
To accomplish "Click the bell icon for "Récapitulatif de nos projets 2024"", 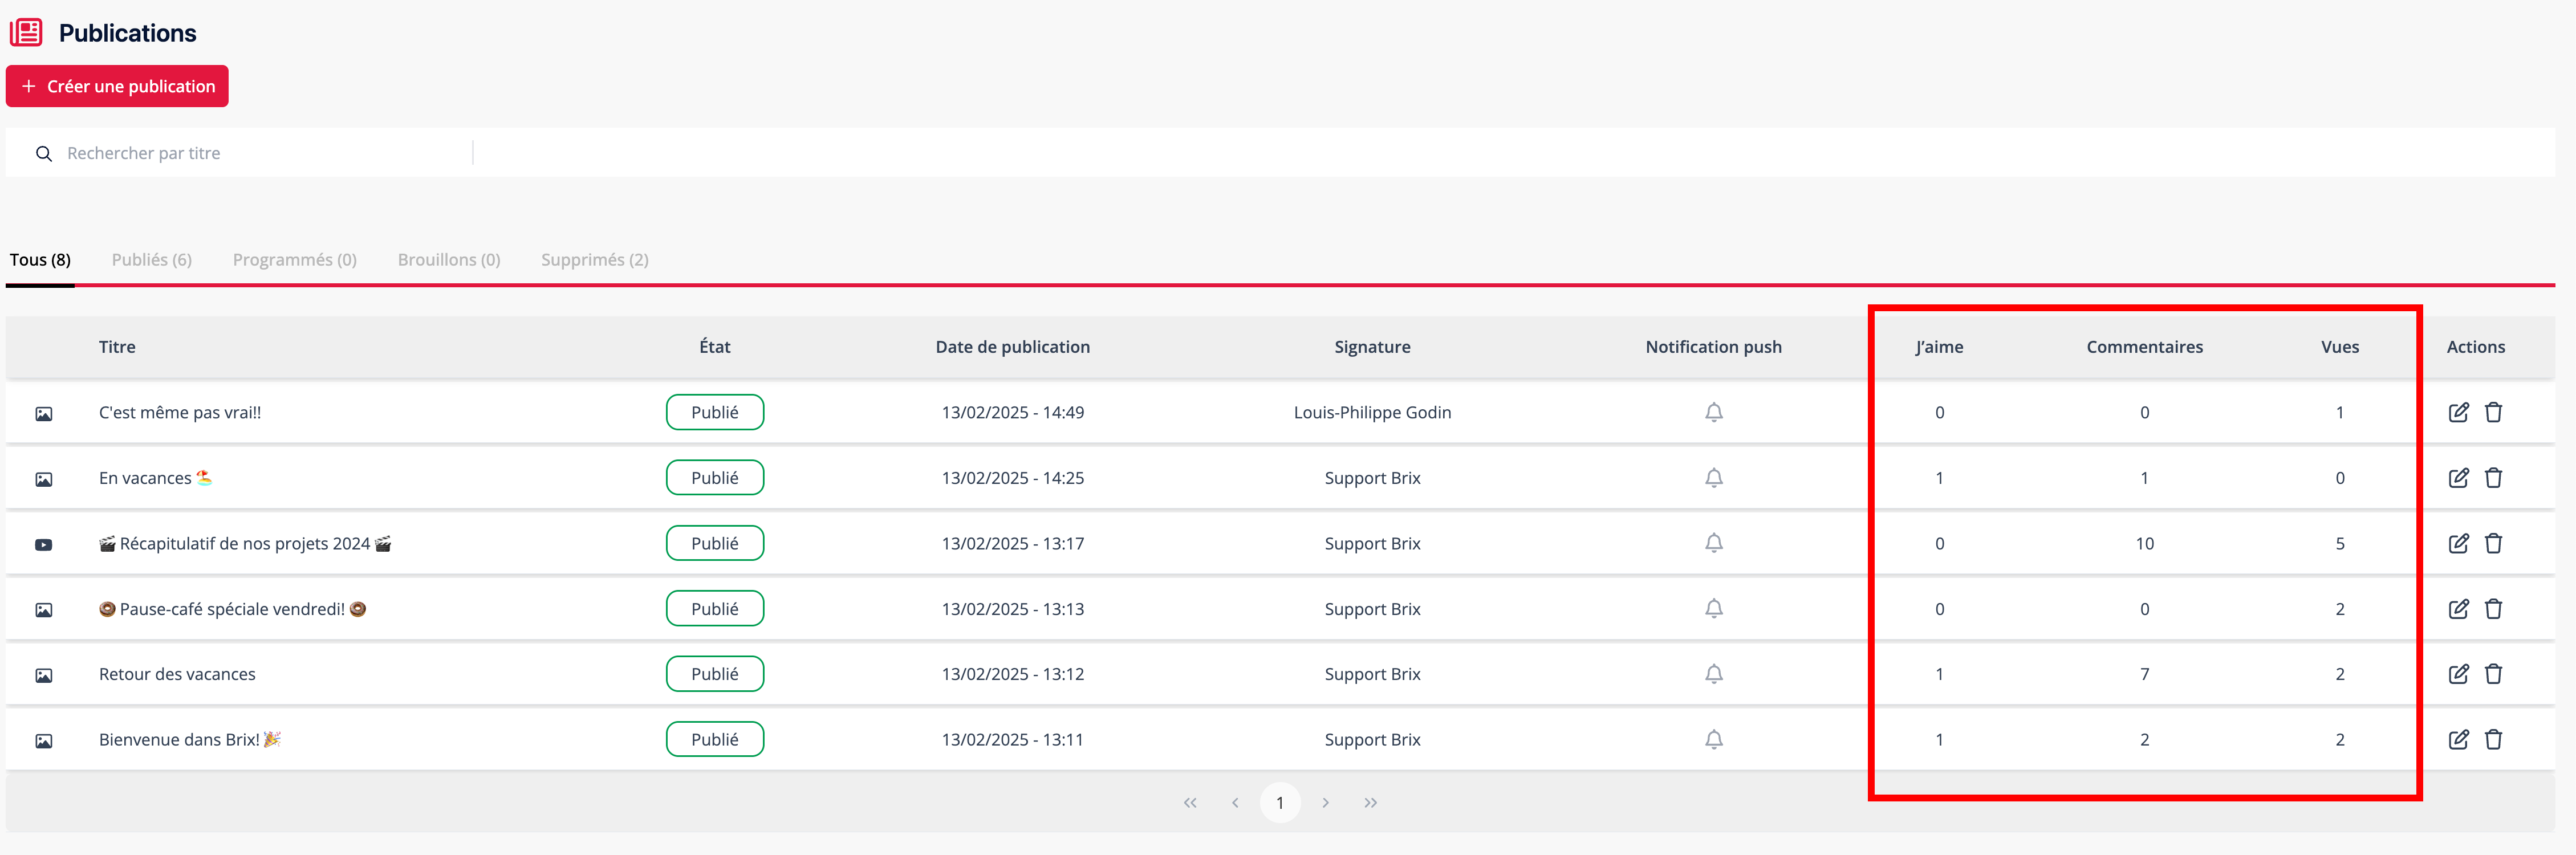I will tap(1713, 543).
